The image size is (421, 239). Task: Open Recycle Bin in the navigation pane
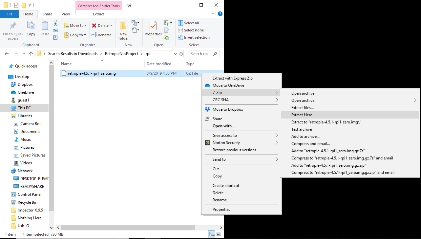pyautogui.click(x=27, y=202)
